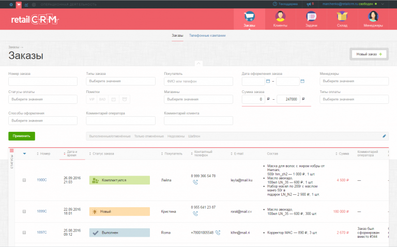The image size is (397, 247).
Task: Expand the user account menu arrow
Action: pyautogui.click(x=383, y=4)
